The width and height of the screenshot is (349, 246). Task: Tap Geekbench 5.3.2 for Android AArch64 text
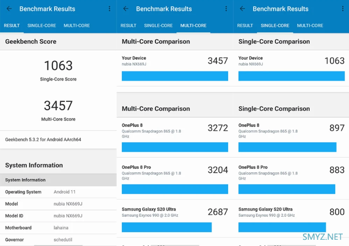[43, 140]
